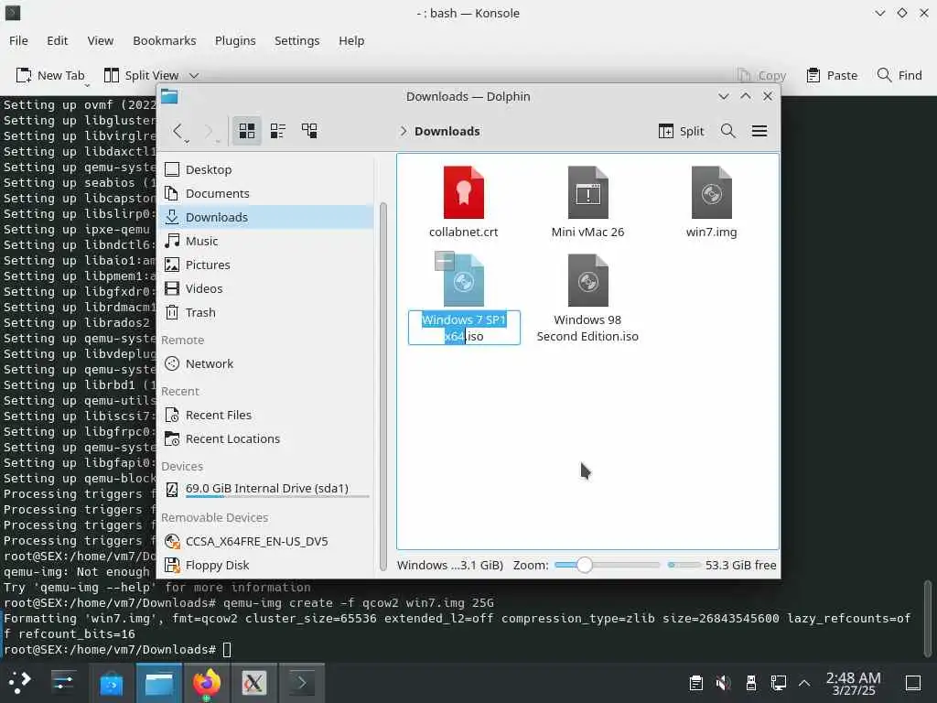Open the Music folder in sidebar

point(266,242)
